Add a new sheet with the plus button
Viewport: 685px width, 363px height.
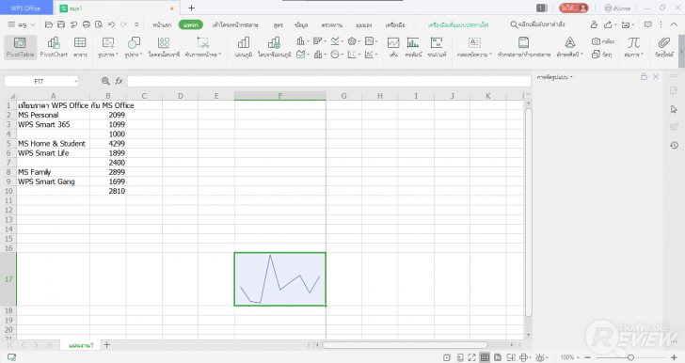[x=106, y=344]
